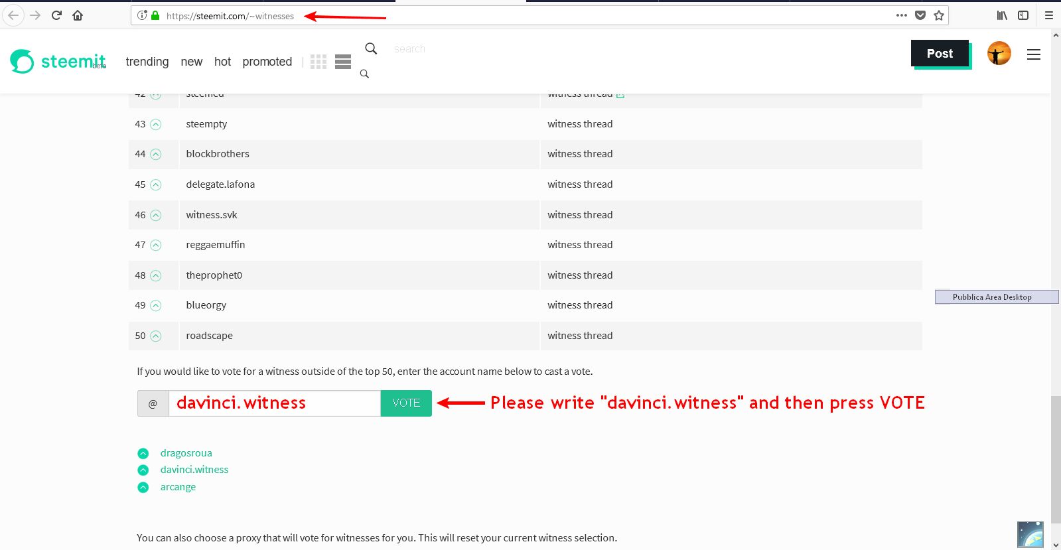Open theprophet0 witness profile
The width and height of the screenshot is (1061, 550).
click(214, 275)
